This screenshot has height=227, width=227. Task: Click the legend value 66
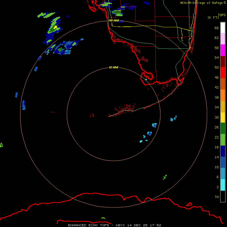point(217,28)
